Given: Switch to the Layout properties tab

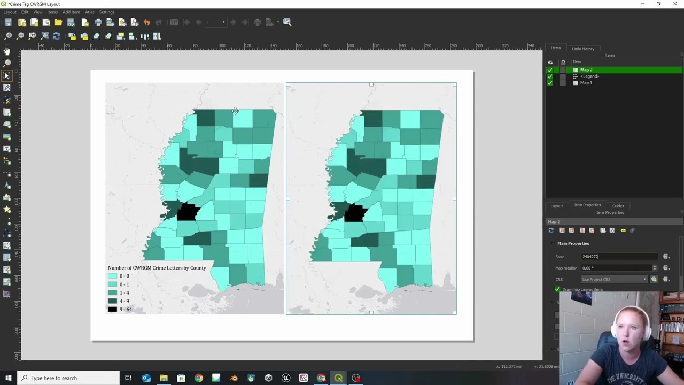Looking at the screenshot, I should coord(557,206).
